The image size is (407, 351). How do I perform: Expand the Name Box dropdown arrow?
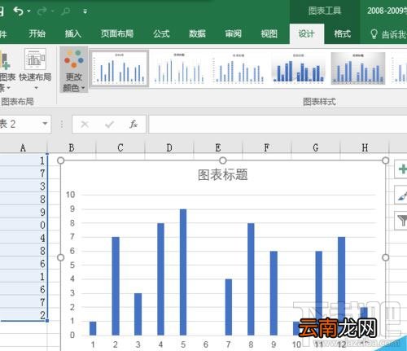[45, 124]
